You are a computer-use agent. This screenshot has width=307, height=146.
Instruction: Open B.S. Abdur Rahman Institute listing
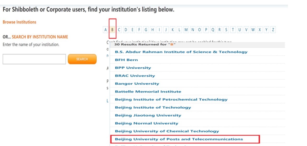pos(181,52)
